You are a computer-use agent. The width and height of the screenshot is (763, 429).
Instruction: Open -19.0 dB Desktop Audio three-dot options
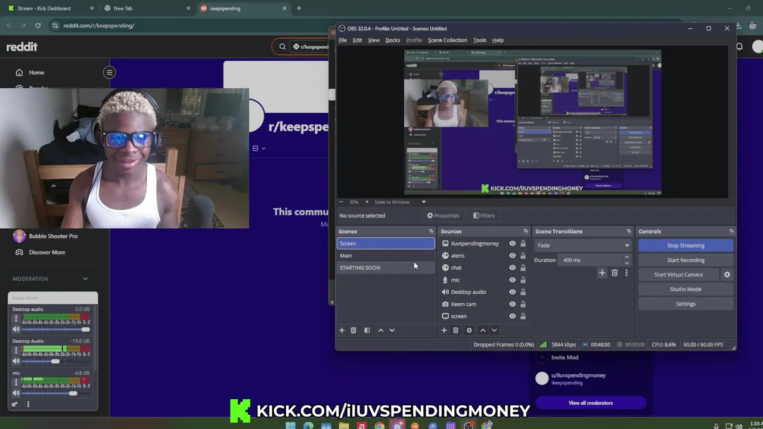16,351
